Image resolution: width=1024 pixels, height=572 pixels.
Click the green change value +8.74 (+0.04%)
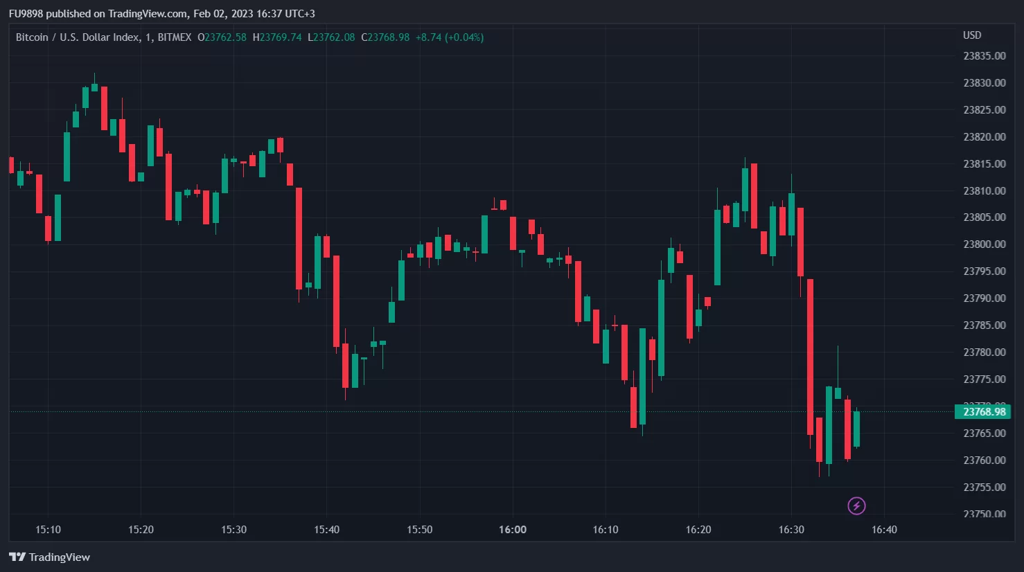450,37
